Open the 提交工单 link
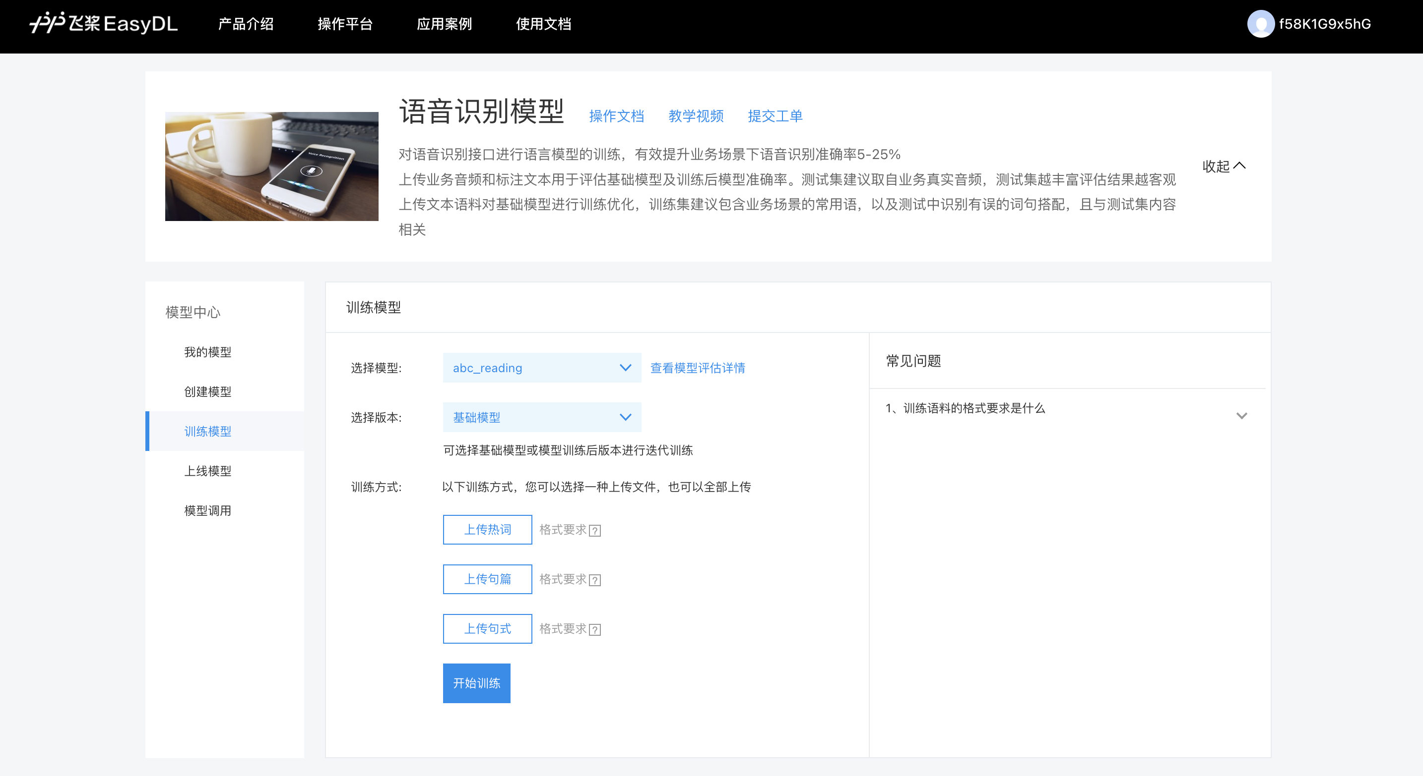This screenshot has width=1423, height=776. pos(775,116)
